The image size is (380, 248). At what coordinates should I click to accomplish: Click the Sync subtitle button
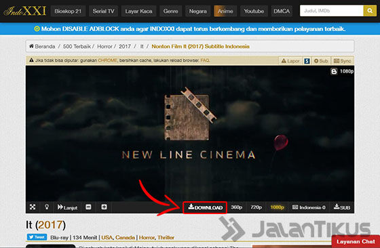tap(342, 61)
